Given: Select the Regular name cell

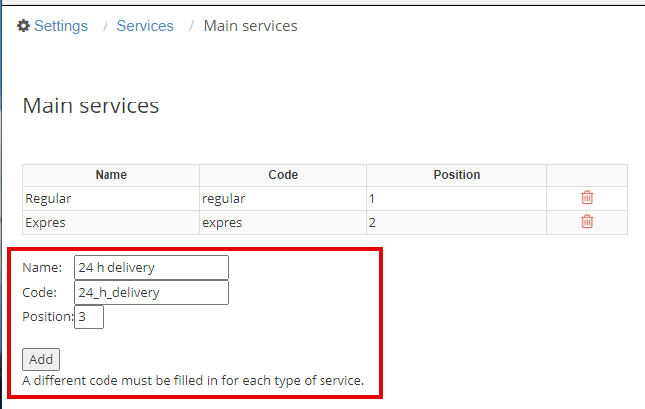Looking at the screenshot, I should [111, 199].
